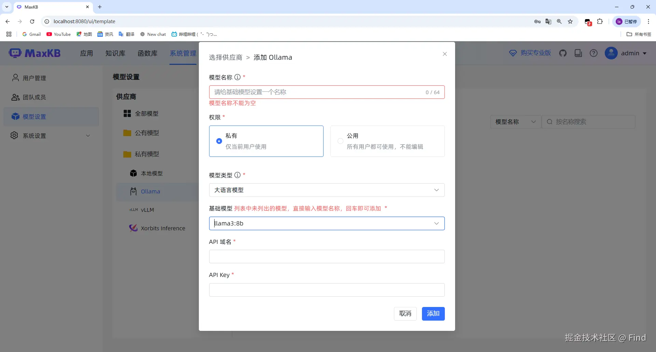The width and height of the screenshot is (656, 352).
Task: Open a new browser tab
Action: [x=100, y=7]
